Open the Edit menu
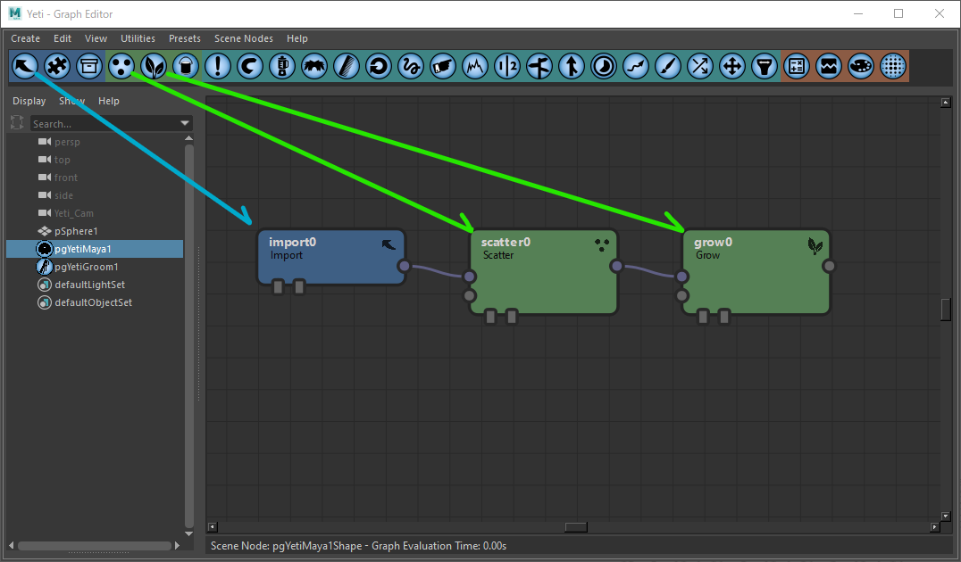This screenshot has height=562, width=961. tap(63, 38)
